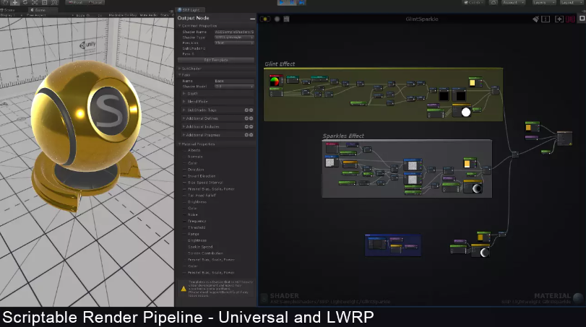Image resolution: width=586 pixels, height=327 pixels.
Task: Select the white circle preview node in Glint Effect
Action: pyautogui.click(x=462, y=111)
